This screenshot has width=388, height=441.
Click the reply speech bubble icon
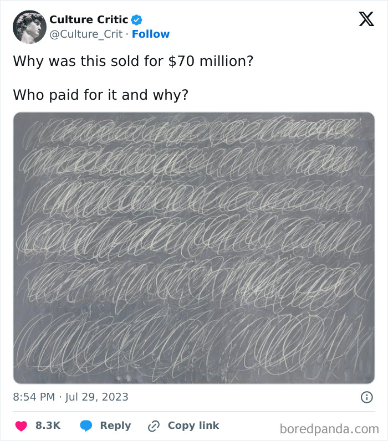click(86, 426)
